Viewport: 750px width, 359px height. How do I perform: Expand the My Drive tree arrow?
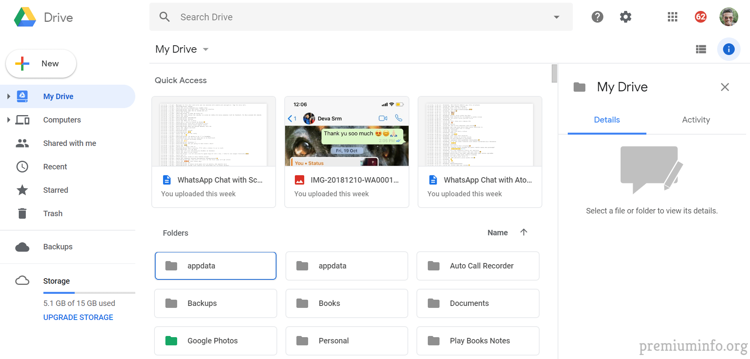click(9, 96)
